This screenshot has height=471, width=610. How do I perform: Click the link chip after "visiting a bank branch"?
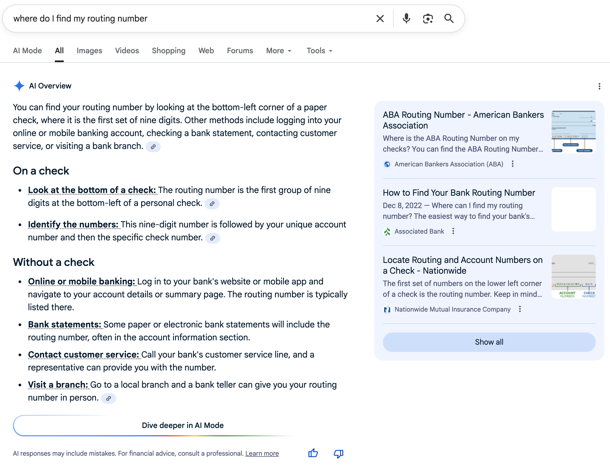[x=153, y=147]
